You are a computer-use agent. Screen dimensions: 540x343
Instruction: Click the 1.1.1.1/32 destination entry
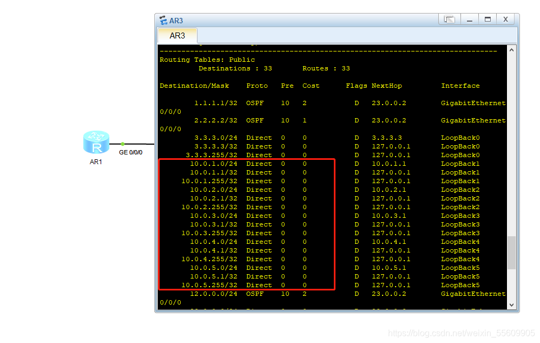coord(215,103)
